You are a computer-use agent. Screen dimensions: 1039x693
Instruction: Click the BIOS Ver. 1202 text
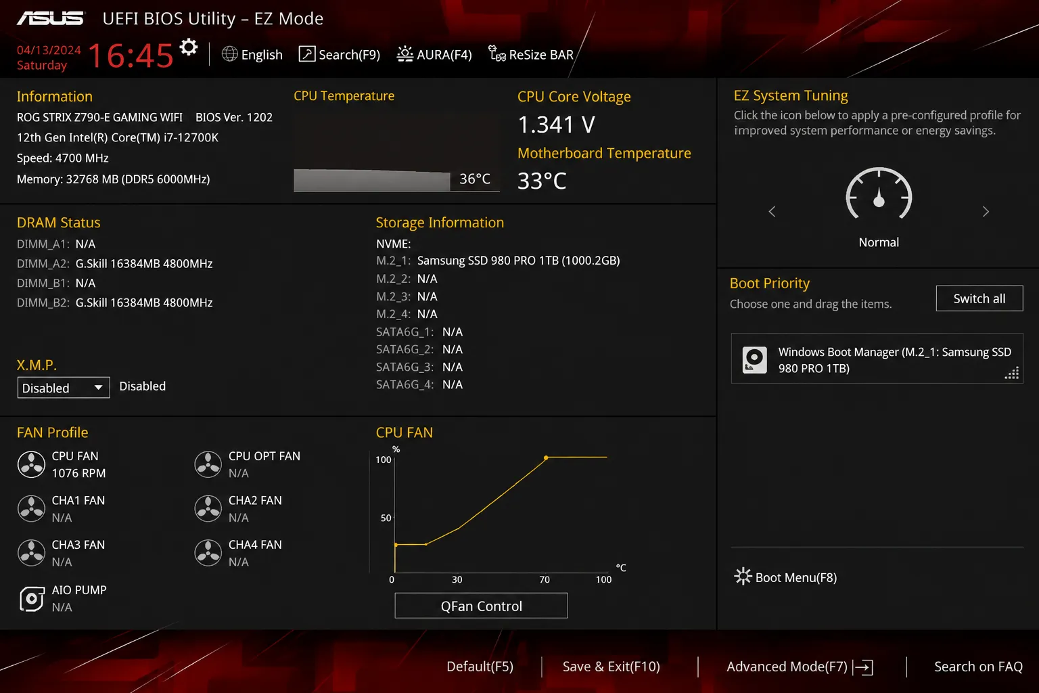tap(234, 117)
